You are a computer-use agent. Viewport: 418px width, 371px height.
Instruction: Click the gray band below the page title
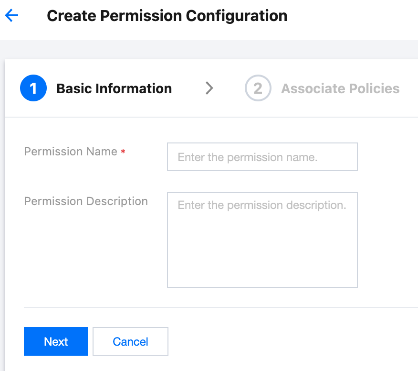209,49
